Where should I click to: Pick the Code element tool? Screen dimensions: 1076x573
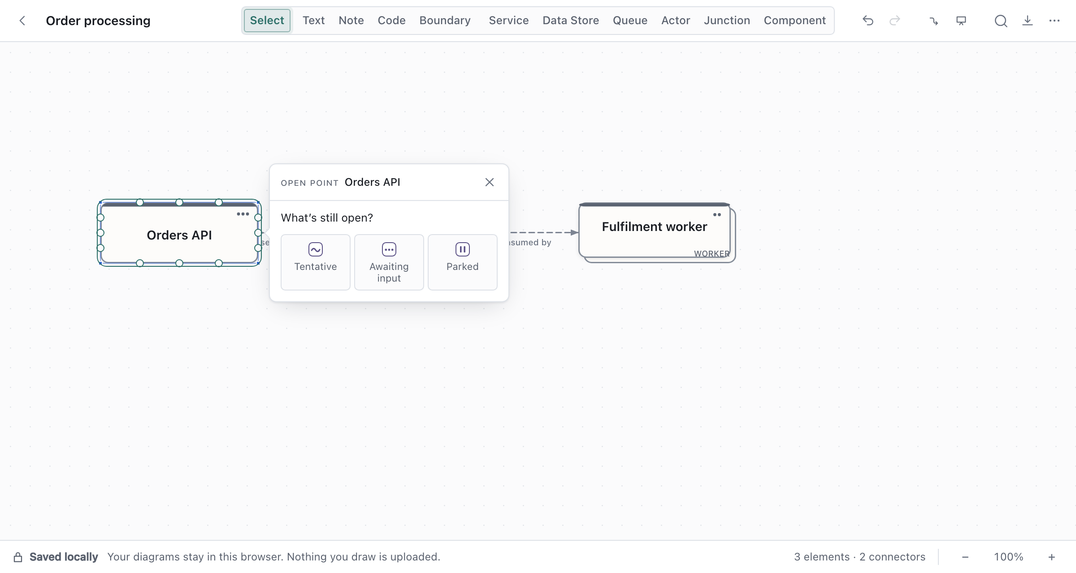pos(391,21)
